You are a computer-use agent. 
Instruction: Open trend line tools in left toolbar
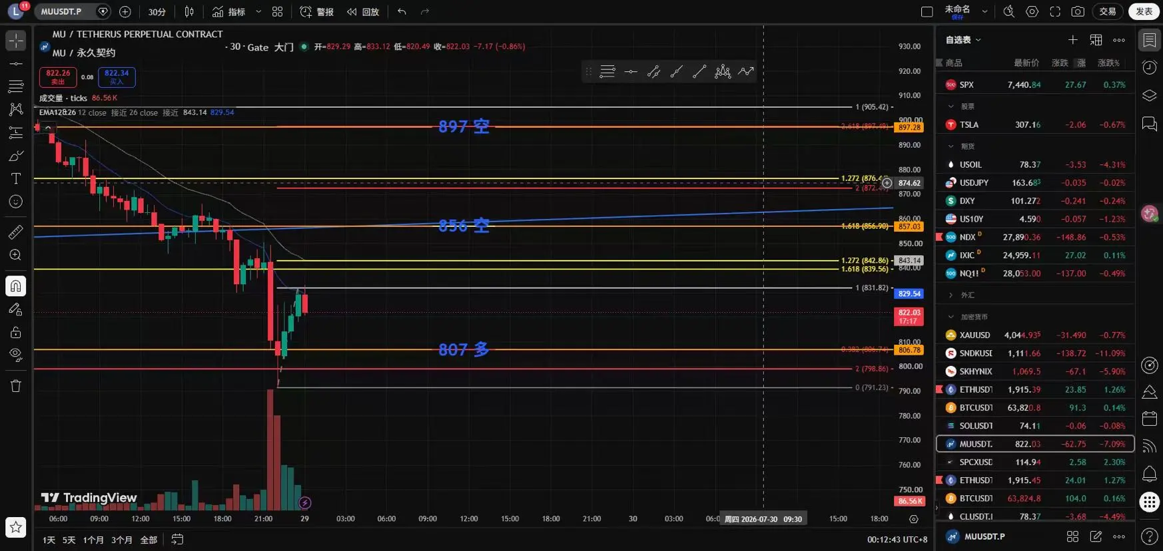pyautogui.click(x=16, y=64)
